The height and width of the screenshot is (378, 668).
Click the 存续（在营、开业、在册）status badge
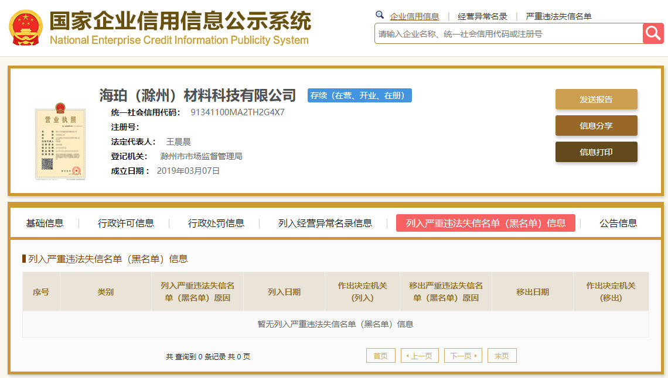tap(360, 95)
